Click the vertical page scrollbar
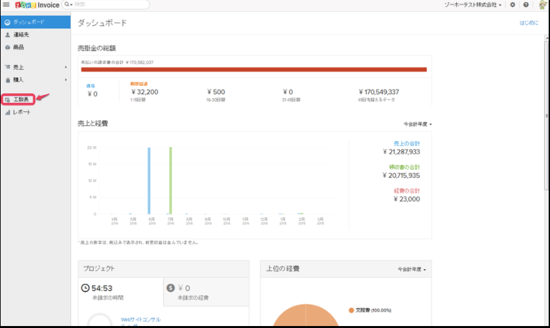This screenshot has width=550, height=328. [x=547, y=115]
